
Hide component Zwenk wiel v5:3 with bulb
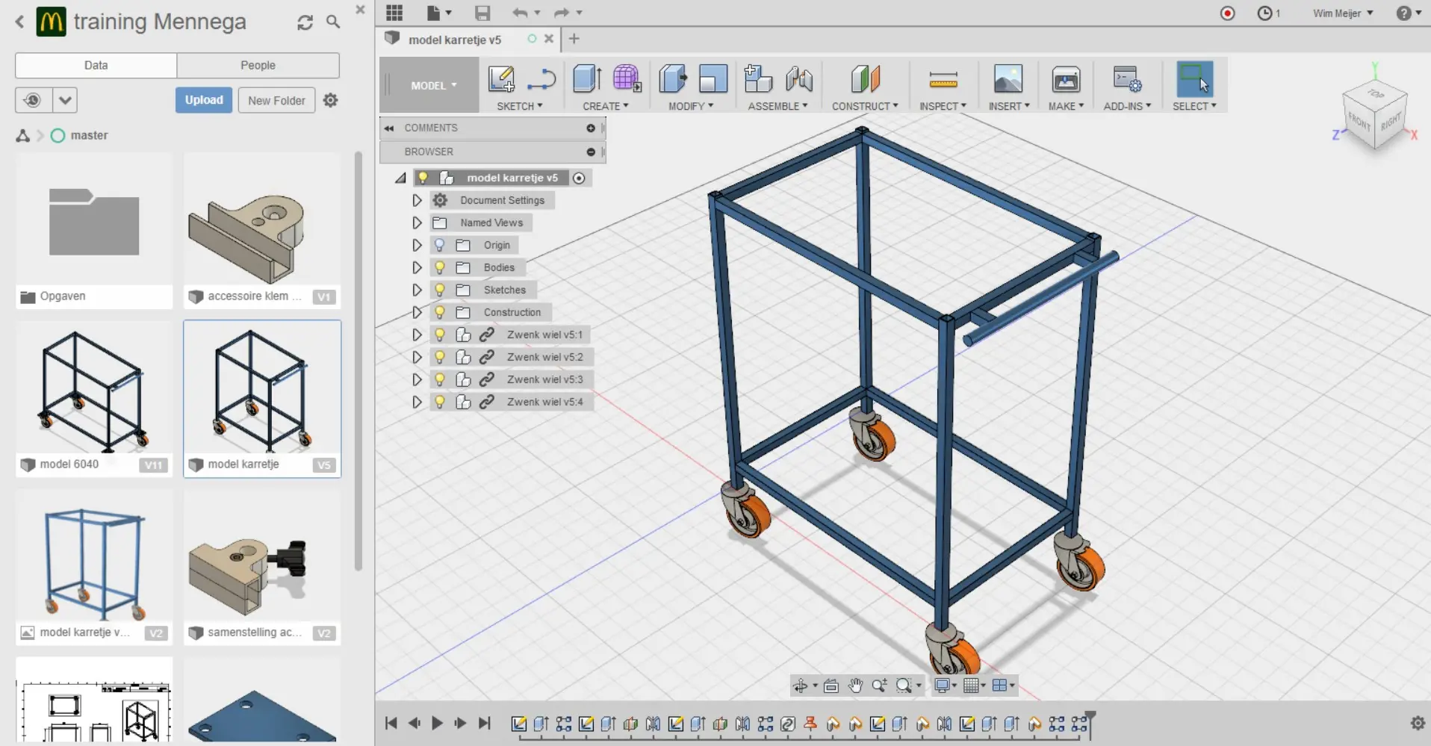coord(440,379)
